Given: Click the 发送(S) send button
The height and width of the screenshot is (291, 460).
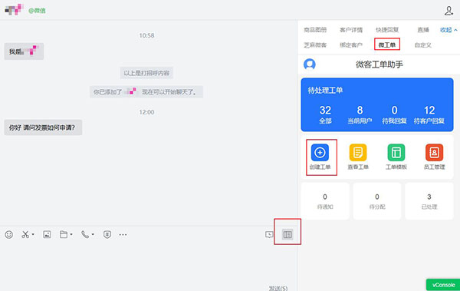Looking at the screenshot, I should tap(278, 288).
